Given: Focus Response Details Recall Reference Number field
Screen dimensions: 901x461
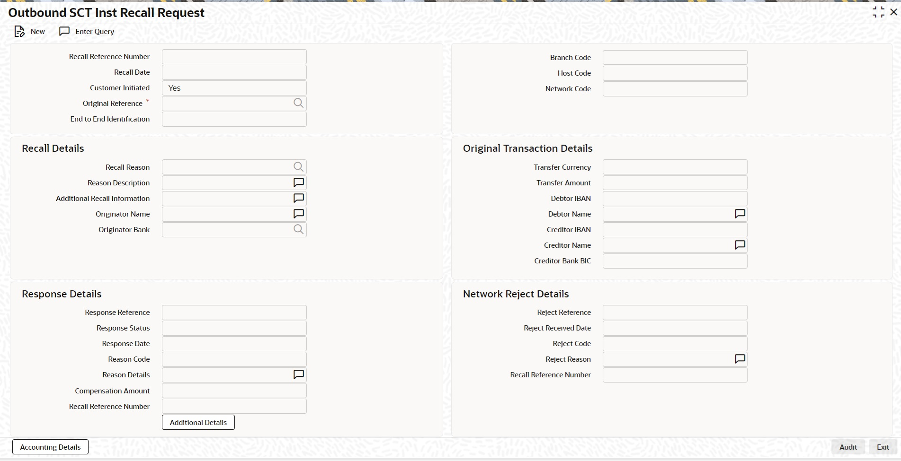Looking at the screenshot, I should 234,406.
